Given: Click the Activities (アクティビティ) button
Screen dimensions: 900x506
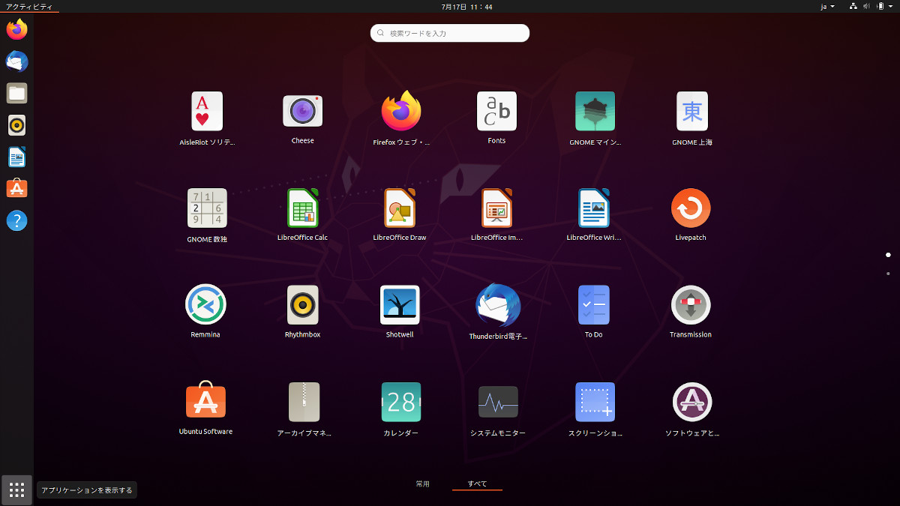Looking at the screenshot, I should tap(29, 6).
